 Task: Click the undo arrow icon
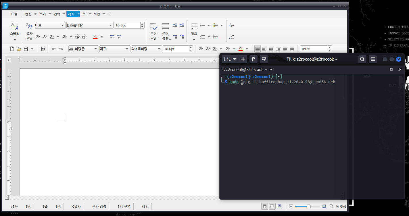coord(54,49)
